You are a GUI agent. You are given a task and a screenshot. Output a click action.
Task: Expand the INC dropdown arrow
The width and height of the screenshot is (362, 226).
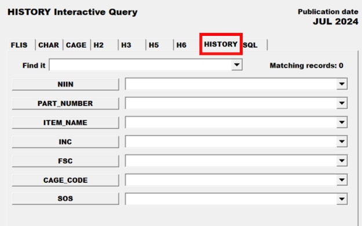tap(342, 141)
